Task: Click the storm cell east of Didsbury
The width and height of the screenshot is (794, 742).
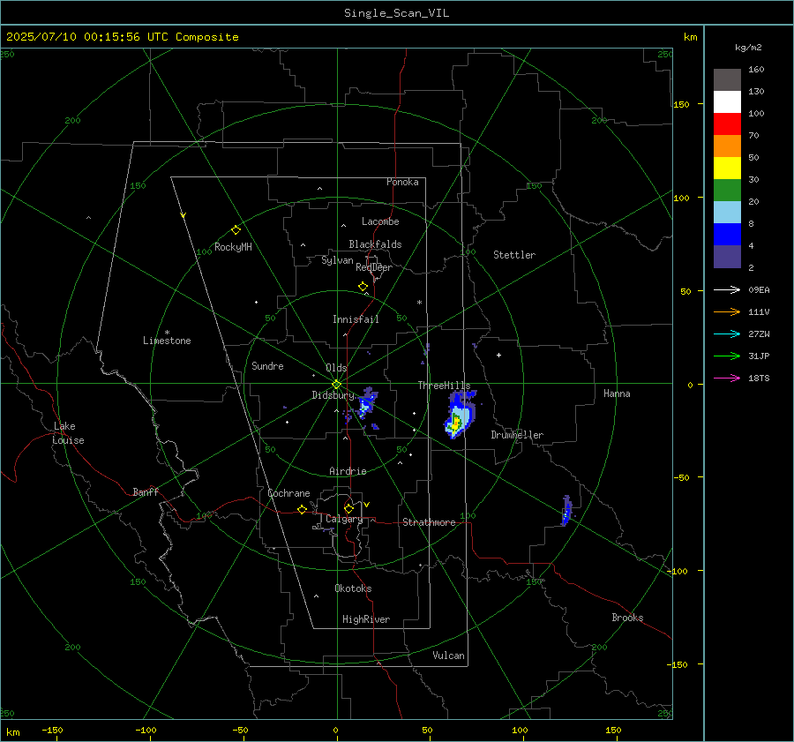Action: coord(367,402)
